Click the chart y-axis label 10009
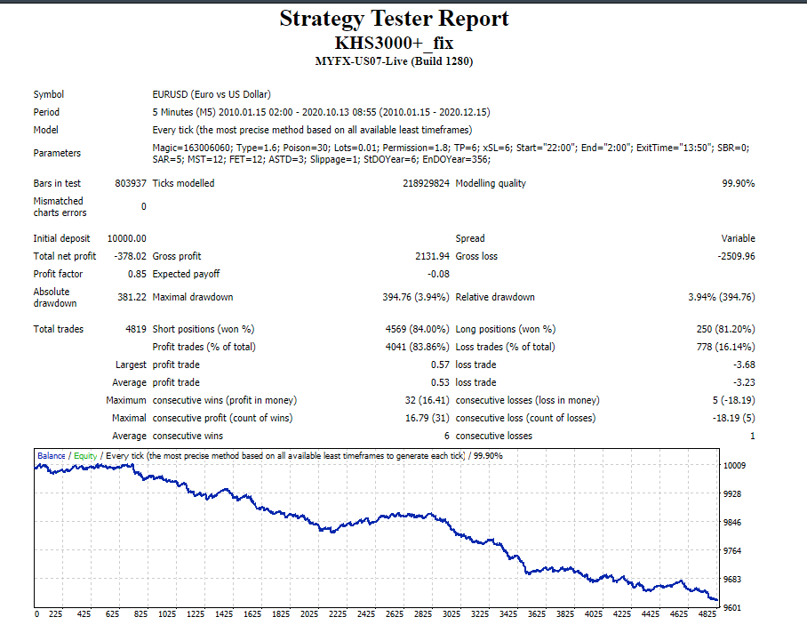807x625 pixels. (734, 465)
